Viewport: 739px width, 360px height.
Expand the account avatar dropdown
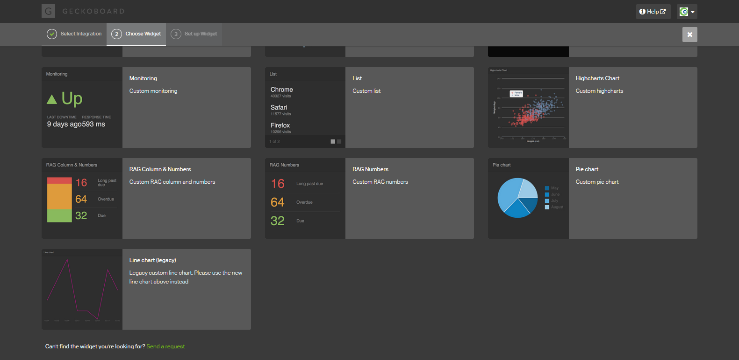[687, 12]
